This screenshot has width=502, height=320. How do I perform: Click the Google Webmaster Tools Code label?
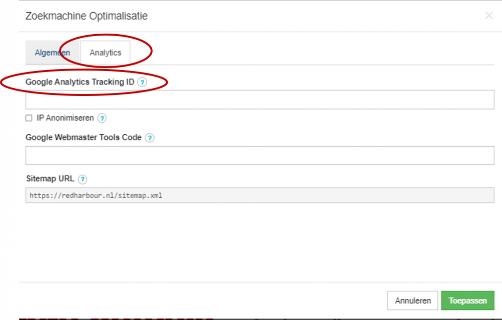point(84,137)
